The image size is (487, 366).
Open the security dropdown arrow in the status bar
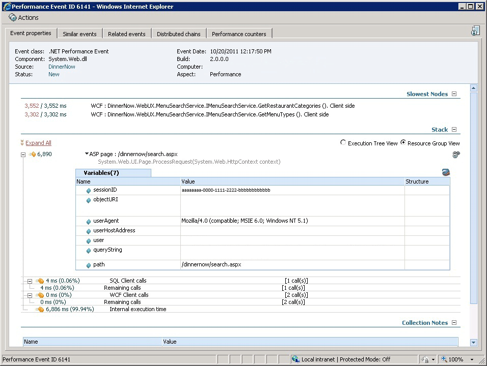point(433,359)
